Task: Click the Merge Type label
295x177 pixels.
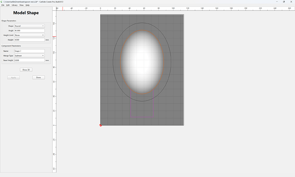Action: tap(8, 56)
